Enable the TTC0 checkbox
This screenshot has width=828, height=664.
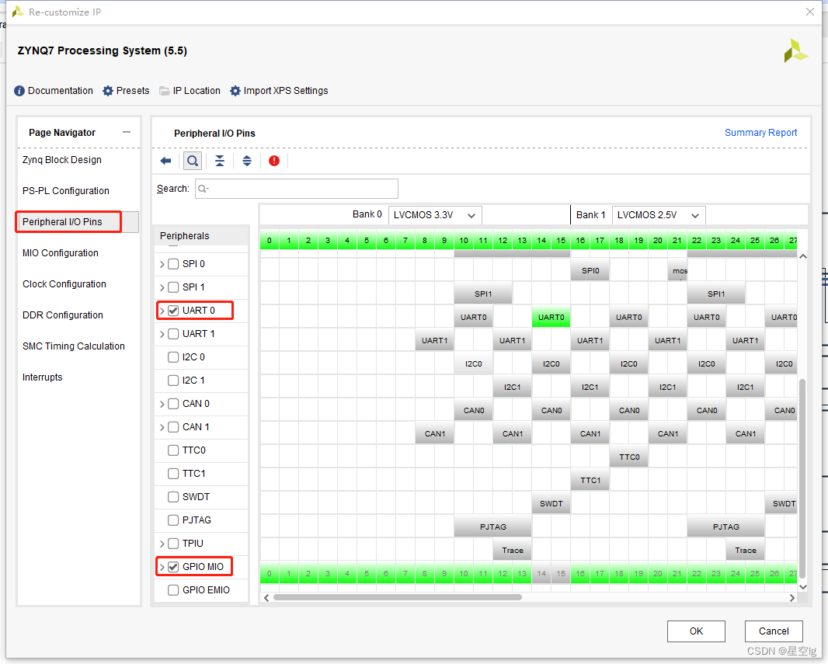[173, 450]
